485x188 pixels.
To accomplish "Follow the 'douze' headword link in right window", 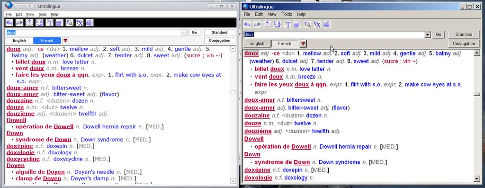I will pos(253,124).
